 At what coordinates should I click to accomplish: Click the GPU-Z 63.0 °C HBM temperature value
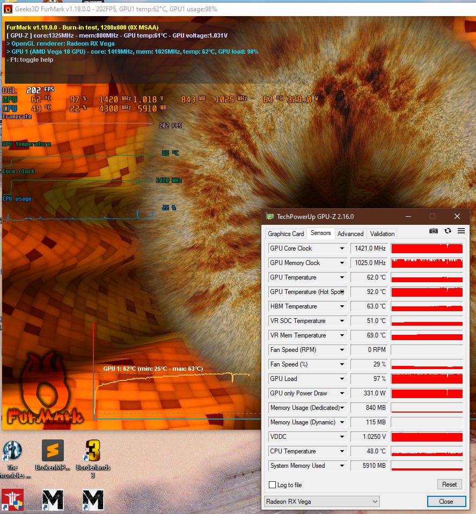[369, 306]
